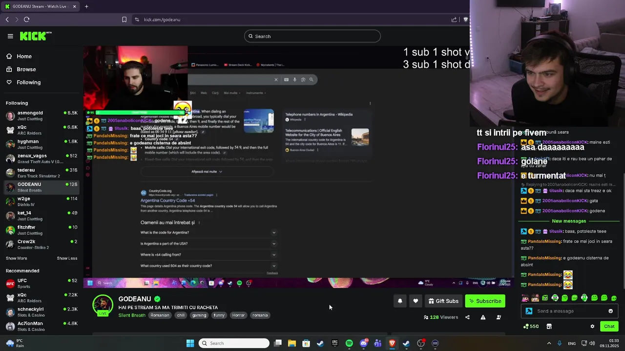Select the Horror tag
Viewport: 625px width, 351px height.
tap(238, 315)
